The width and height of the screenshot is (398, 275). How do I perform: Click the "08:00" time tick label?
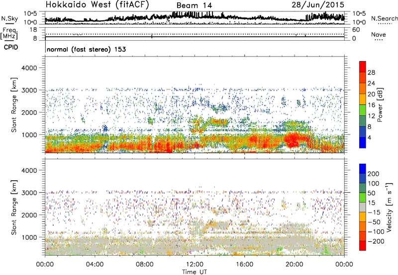point(145,265)
